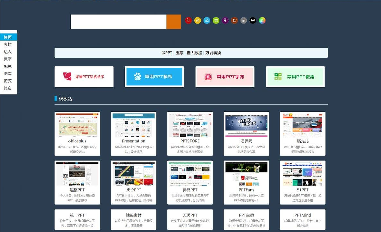Click the 逼格PPT title text
The image size is (381, 232).
(77, 190)
